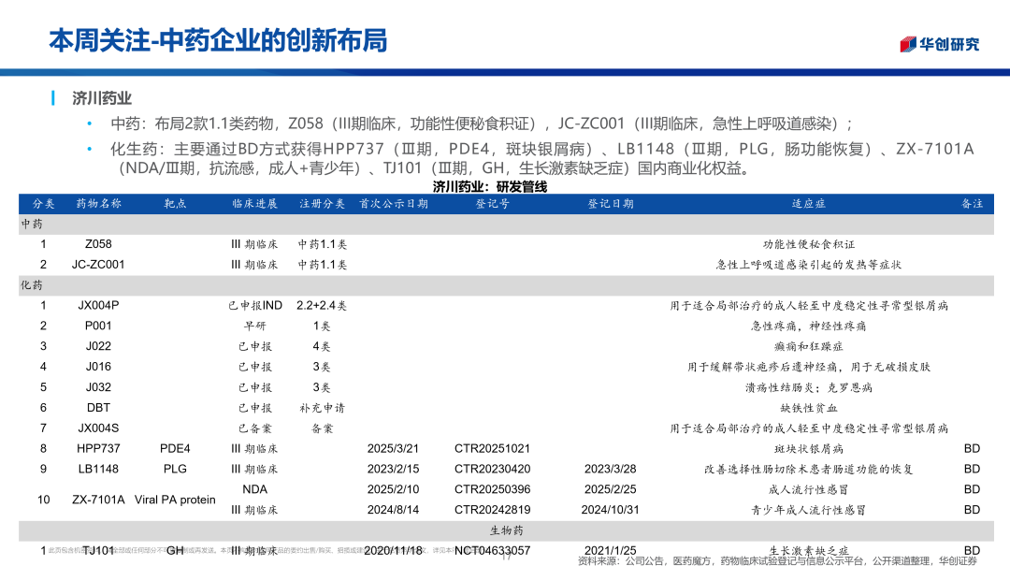The image size is (1010, 566).
Task: Click registration number NCT04633057
Action: [492, 550]
